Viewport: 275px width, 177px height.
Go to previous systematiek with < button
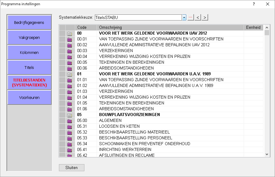(x=198, y=17)
